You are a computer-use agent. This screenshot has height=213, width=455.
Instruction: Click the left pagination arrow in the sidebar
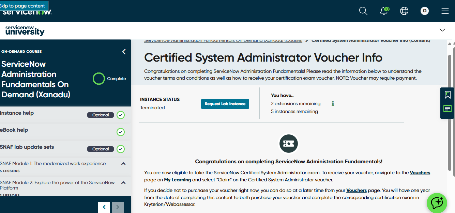coord(104,207)
